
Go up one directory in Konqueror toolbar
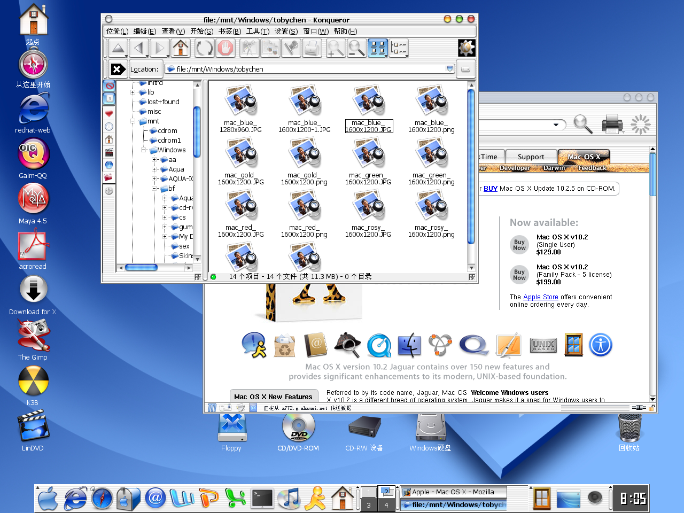tap(118, 49)
